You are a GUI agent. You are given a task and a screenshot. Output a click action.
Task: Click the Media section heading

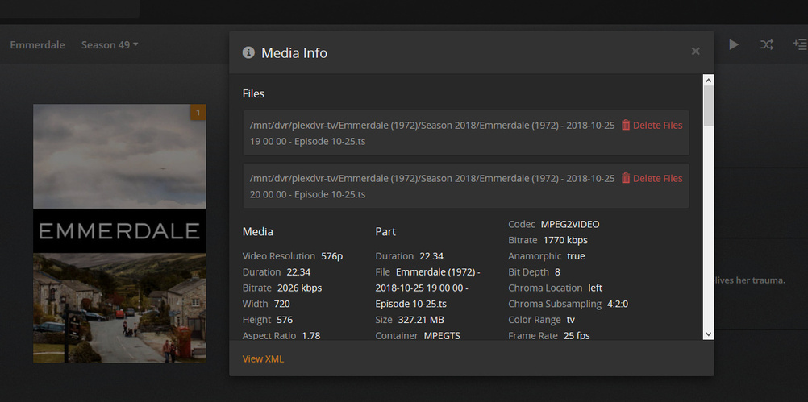click(x=258, y=232)
